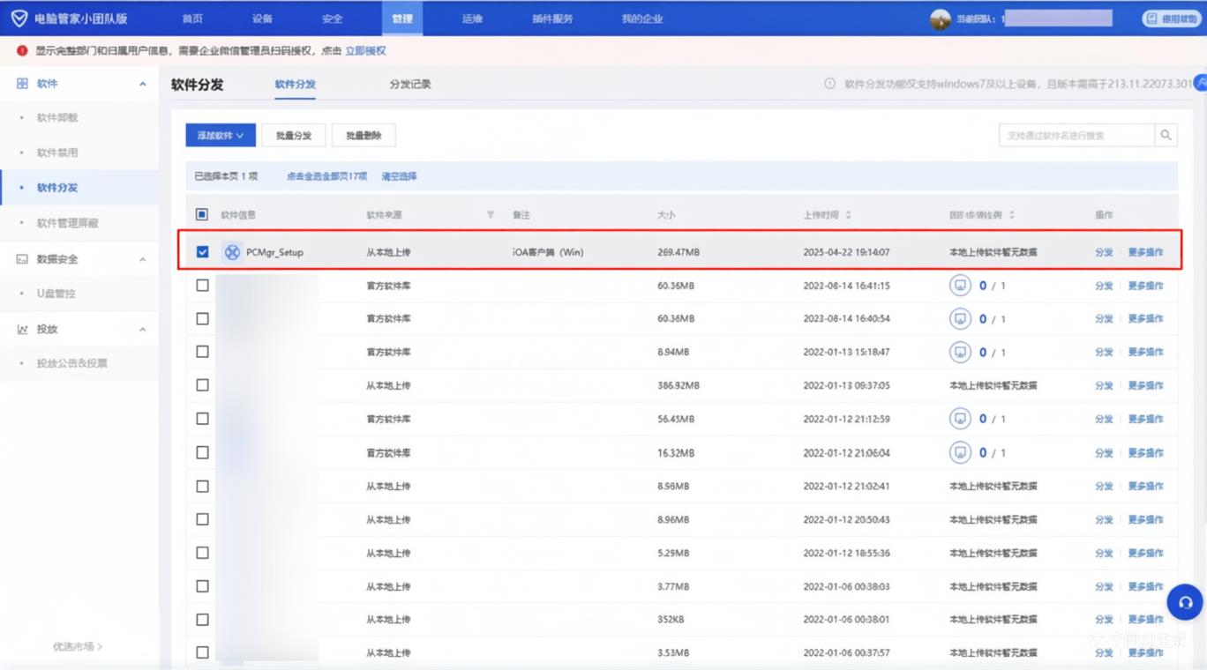Switch to the 分发记录 tab

410,85
